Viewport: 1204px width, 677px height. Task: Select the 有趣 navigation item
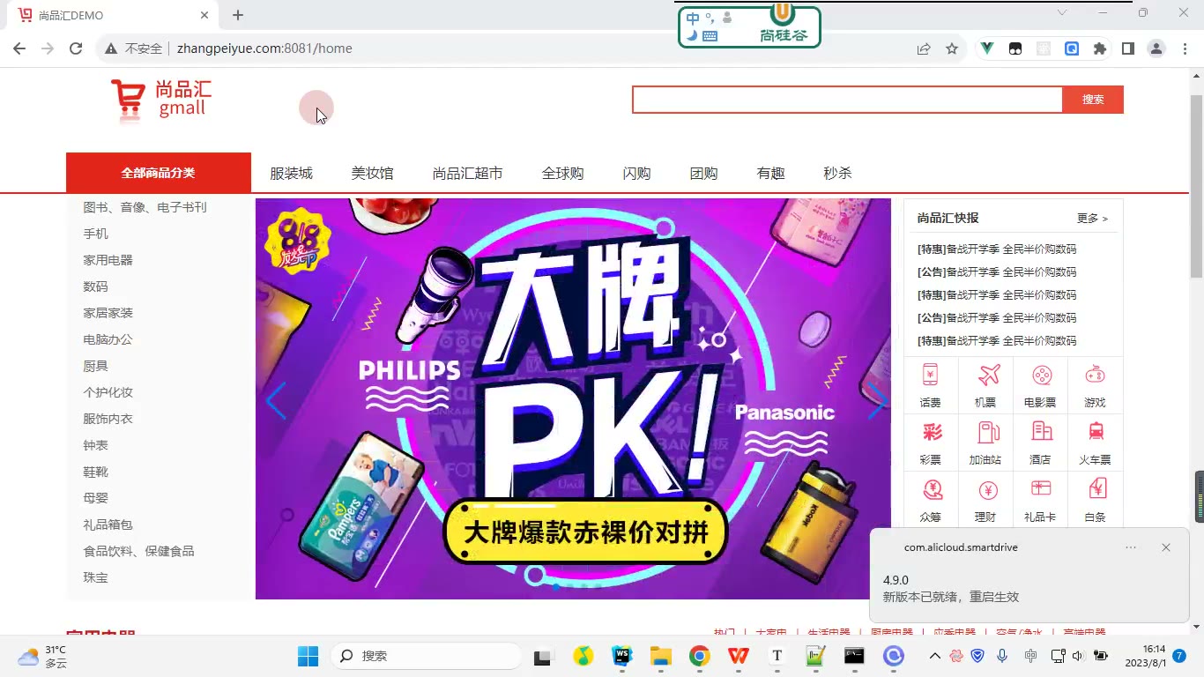(x=771, y=174)
